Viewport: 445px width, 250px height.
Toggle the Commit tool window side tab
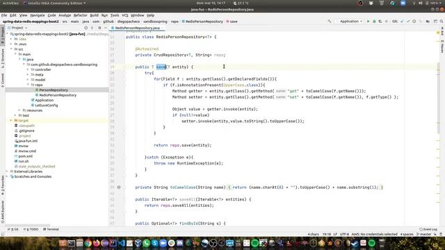3,81
